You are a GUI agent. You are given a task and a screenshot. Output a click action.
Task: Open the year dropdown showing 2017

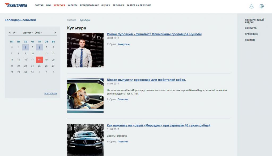point(38,33)
